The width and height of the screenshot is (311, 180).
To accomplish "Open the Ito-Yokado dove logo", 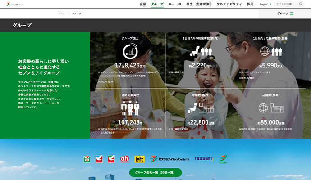I will (x=99, y=159).
